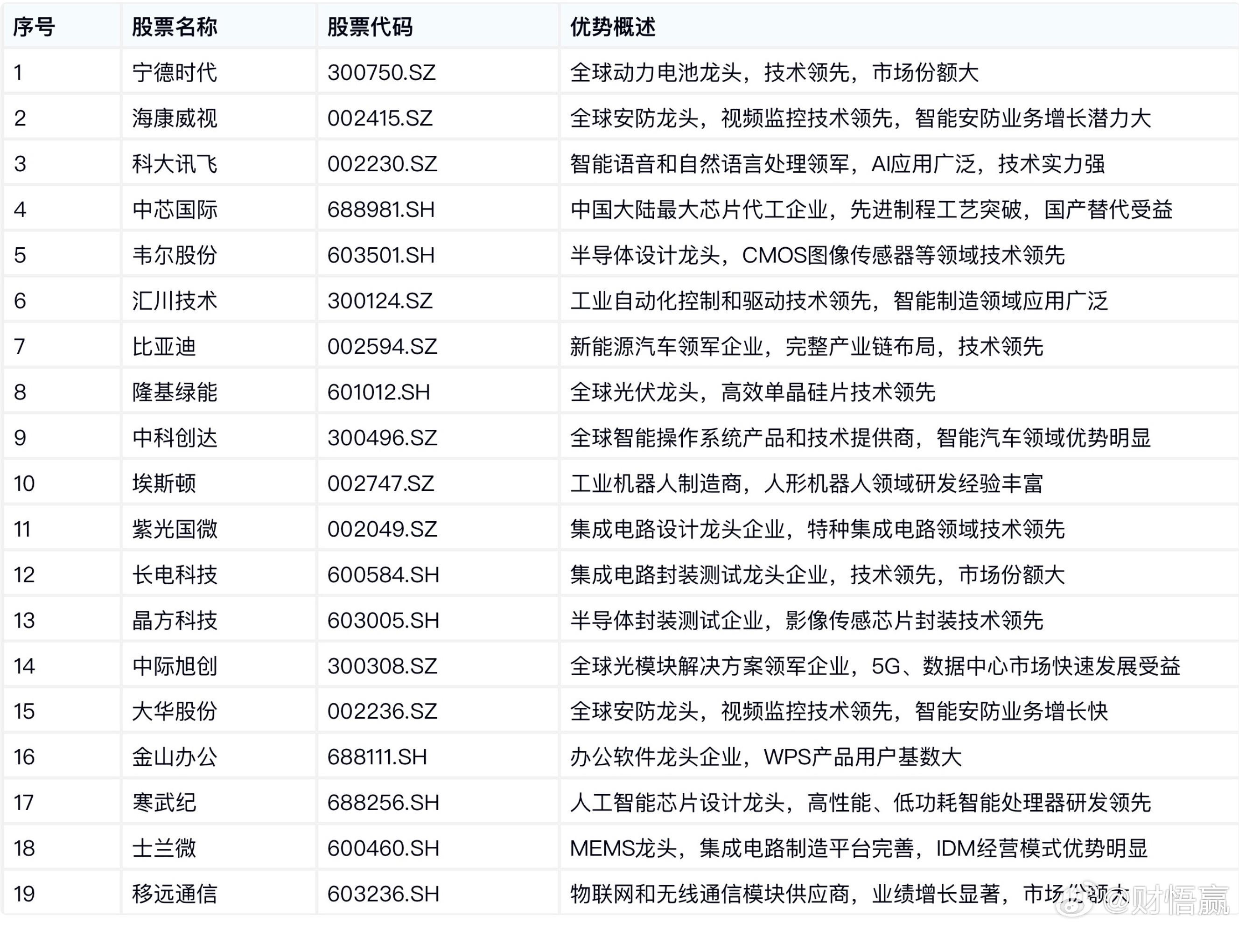This screenshot has width=1239, height=930.
Task: Click description starting 半导体封装测试企业
Action: point(806,620)
